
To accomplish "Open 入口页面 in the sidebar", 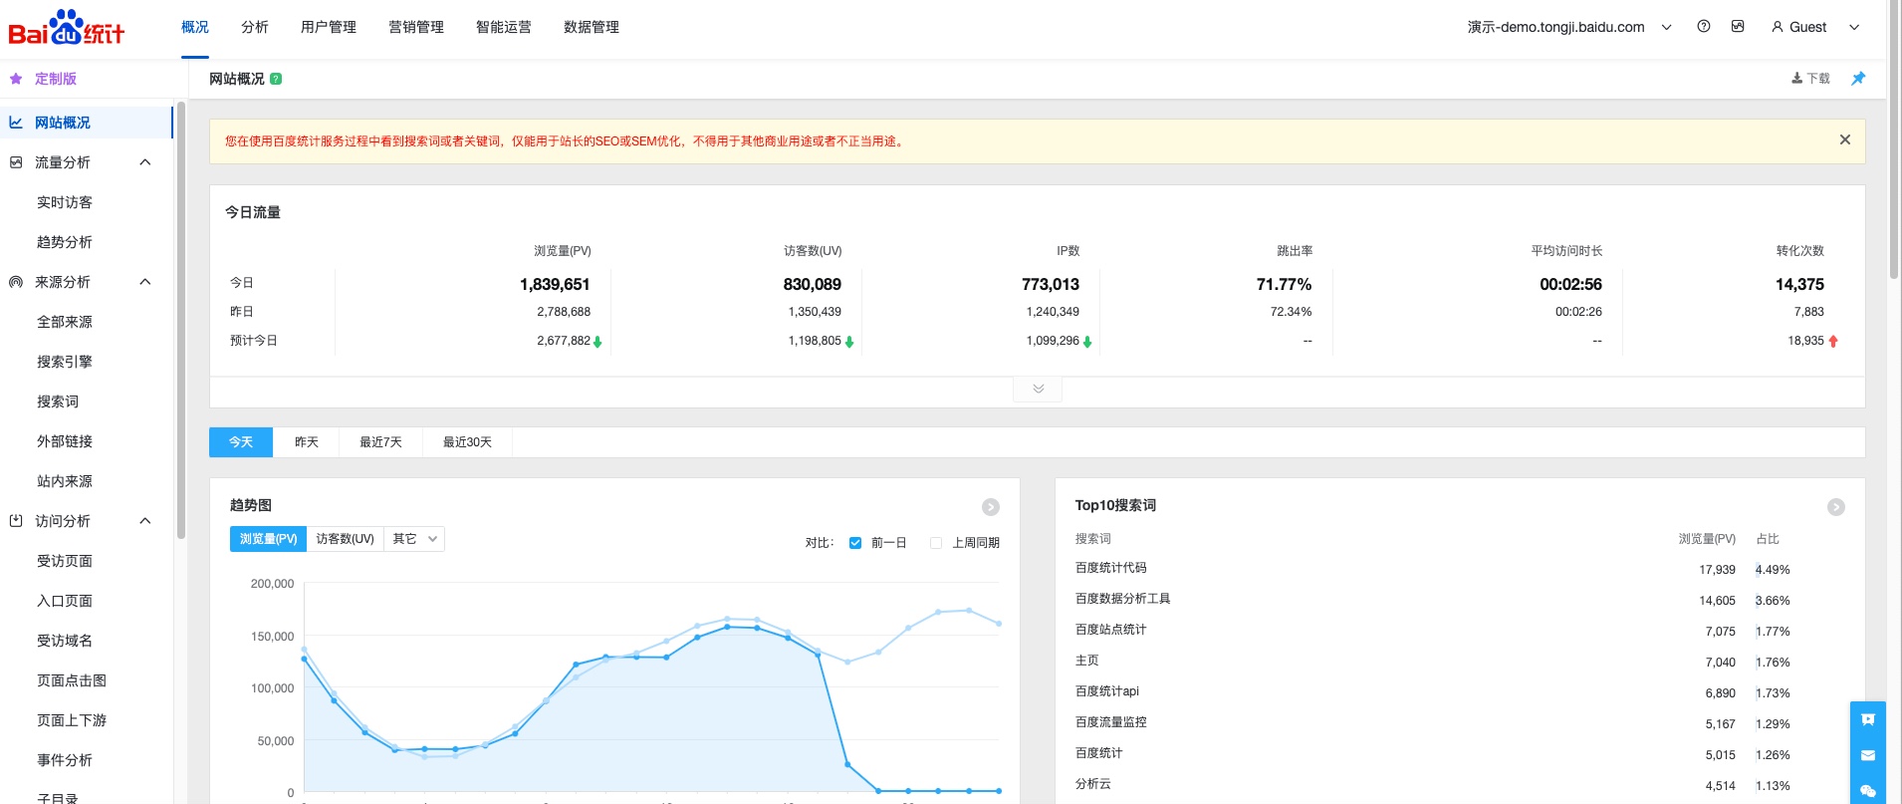I will [65, 601].
